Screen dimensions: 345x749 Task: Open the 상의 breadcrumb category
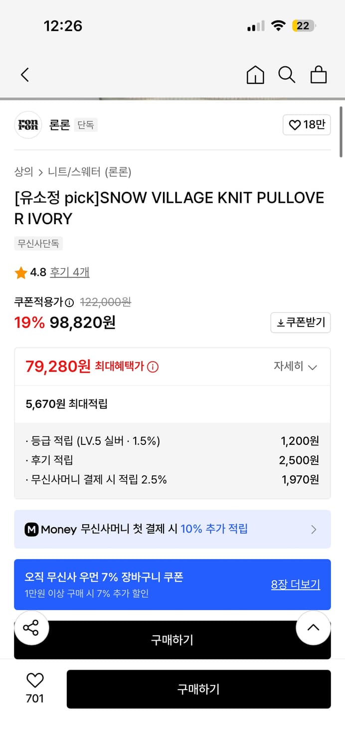tap(21, 172)
